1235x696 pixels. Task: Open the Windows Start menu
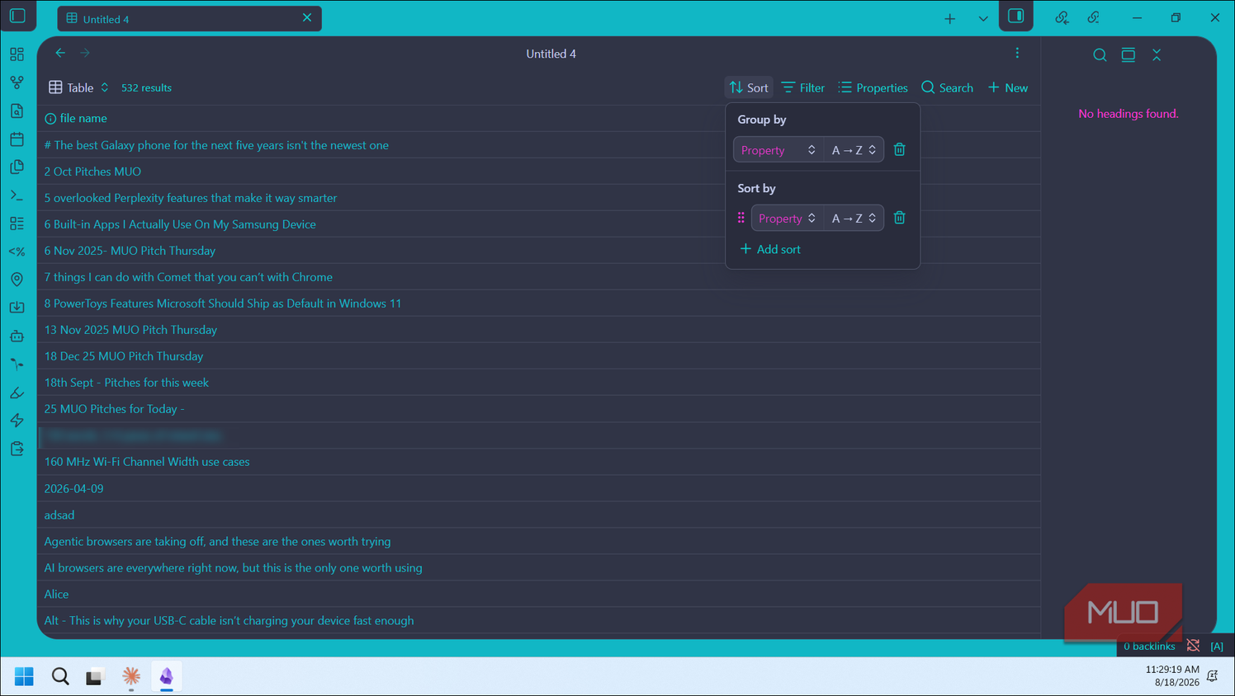pos(24,676)
